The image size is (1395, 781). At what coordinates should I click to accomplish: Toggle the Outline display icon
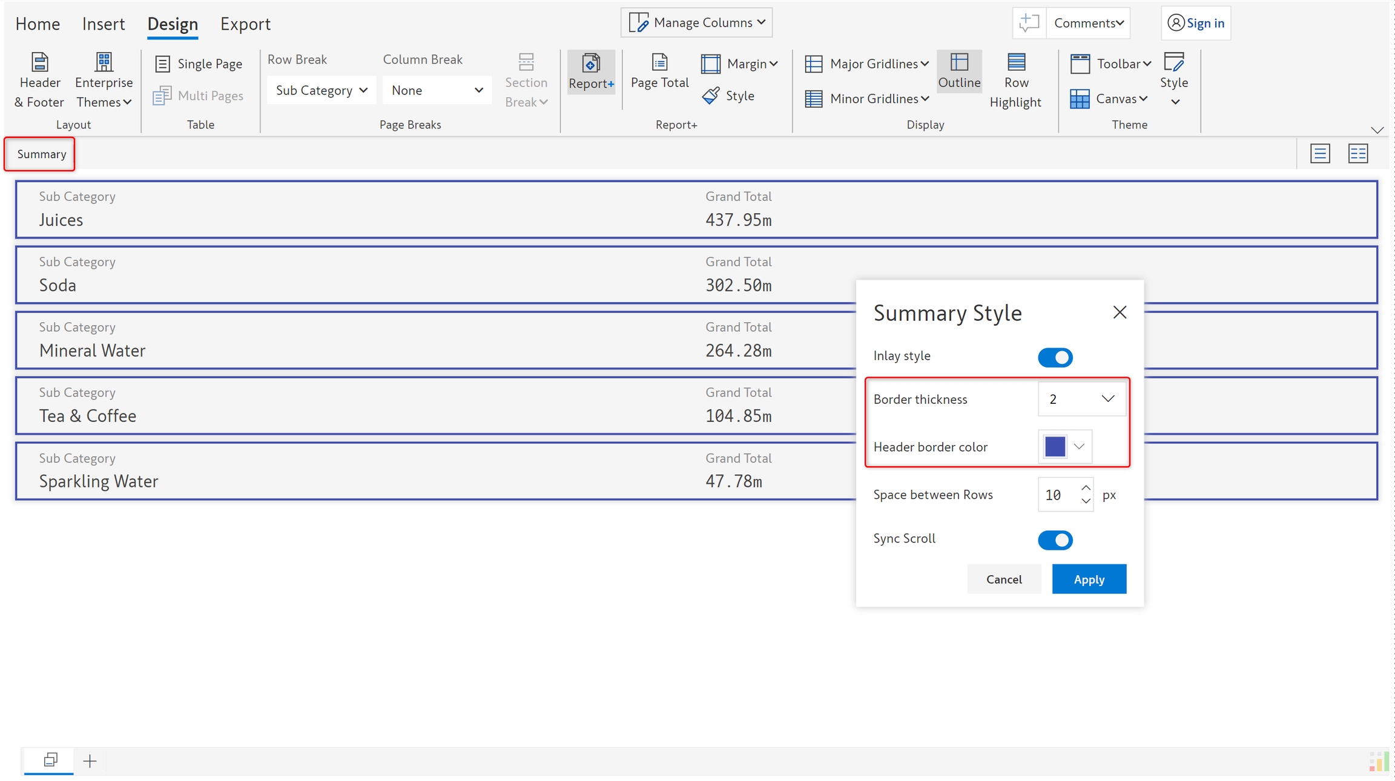tap(959, 63)
